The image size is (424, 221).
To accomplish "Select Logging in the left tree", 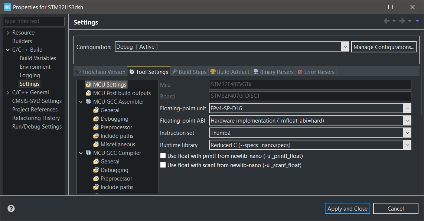I will click(30, 75).
